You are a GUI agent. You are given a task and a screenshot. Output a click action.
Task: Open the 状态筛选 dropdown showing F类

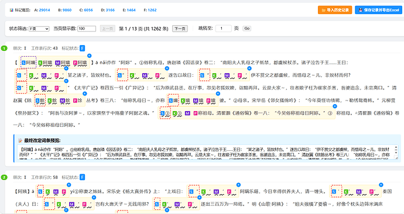pyautogui.click(x=39, y=29)
